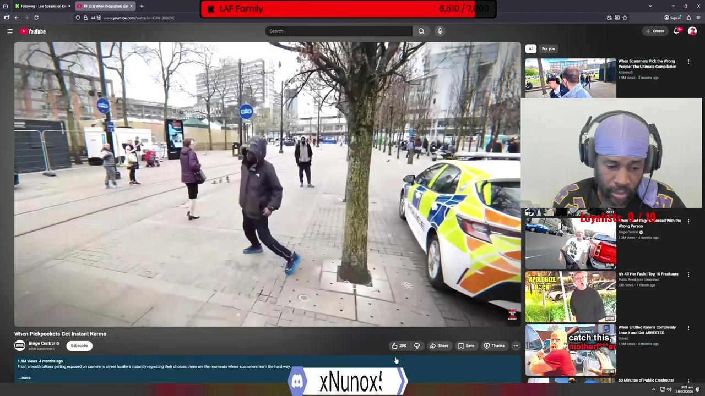View site security padlock info
Viewport: 705px width, 396px height.
click(85, 18)
